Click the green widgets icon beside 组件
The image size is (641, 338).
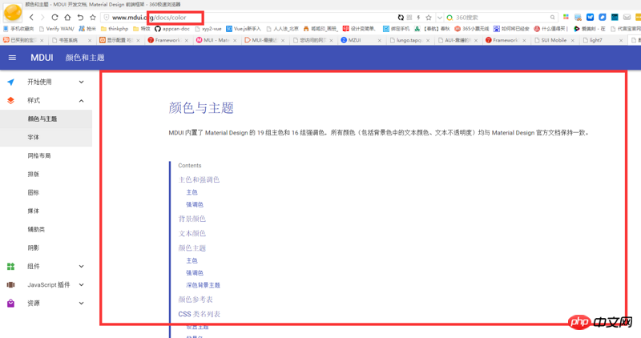11,267
